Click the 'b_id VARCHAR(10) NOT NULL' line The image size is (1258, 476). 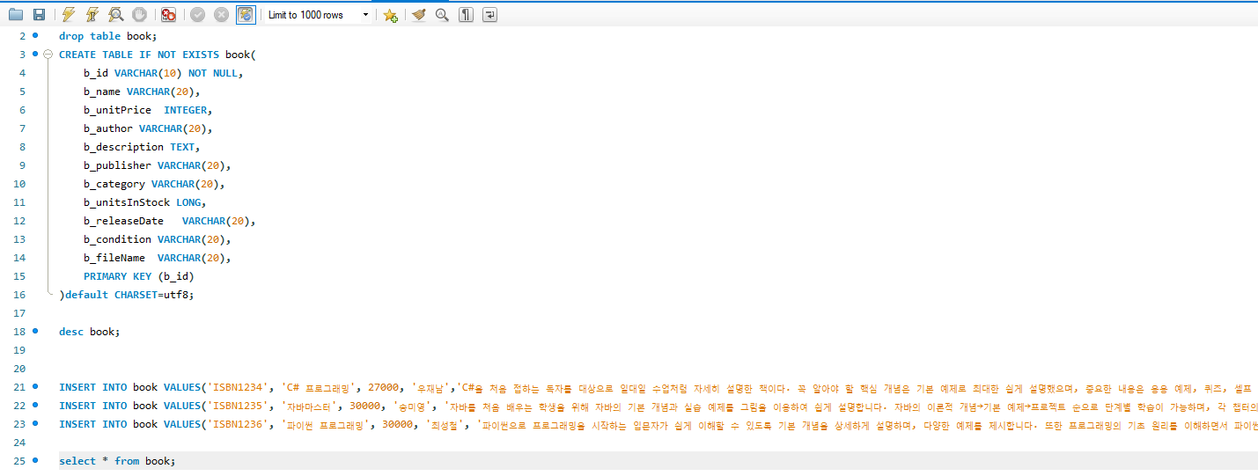click(x=163, y=73)
